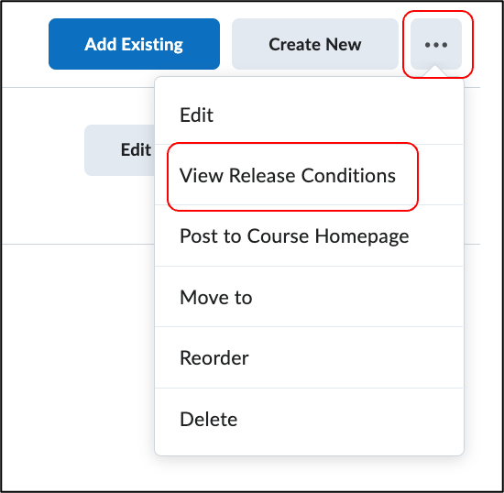The width and height of the screenshot is (504, 493).
Task: Relocate this item using Move to
Action: tap(309, 297)
